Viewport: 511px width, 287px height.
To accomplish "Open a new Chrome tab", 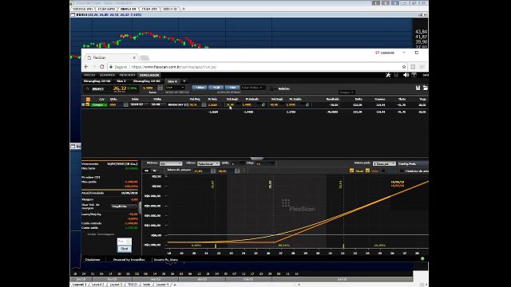I will pyautogui.click(x=145, y=57).
